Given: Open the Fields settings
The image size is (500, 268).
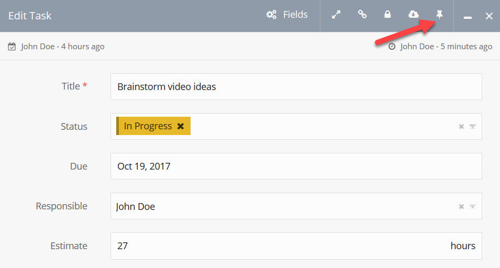Looking at the screenshot, I should (287, 15).
